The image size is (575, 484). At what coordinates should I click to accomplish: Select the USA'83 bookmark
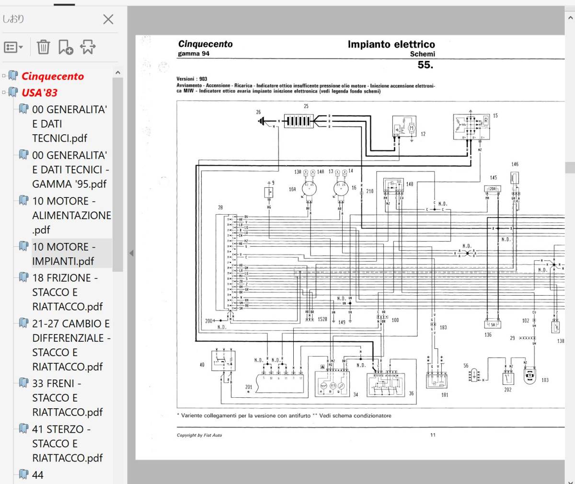tap(39, 92)
